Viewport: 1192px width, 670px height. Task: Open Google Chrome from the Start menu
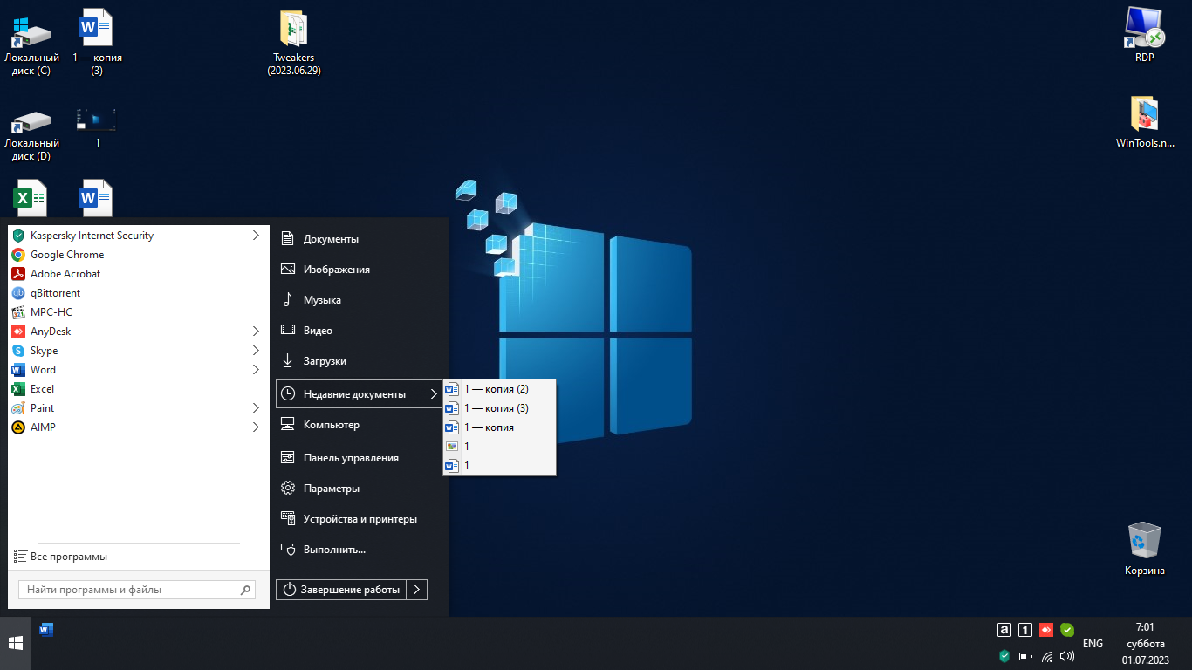pyautogui.click(x=66, y=255)
